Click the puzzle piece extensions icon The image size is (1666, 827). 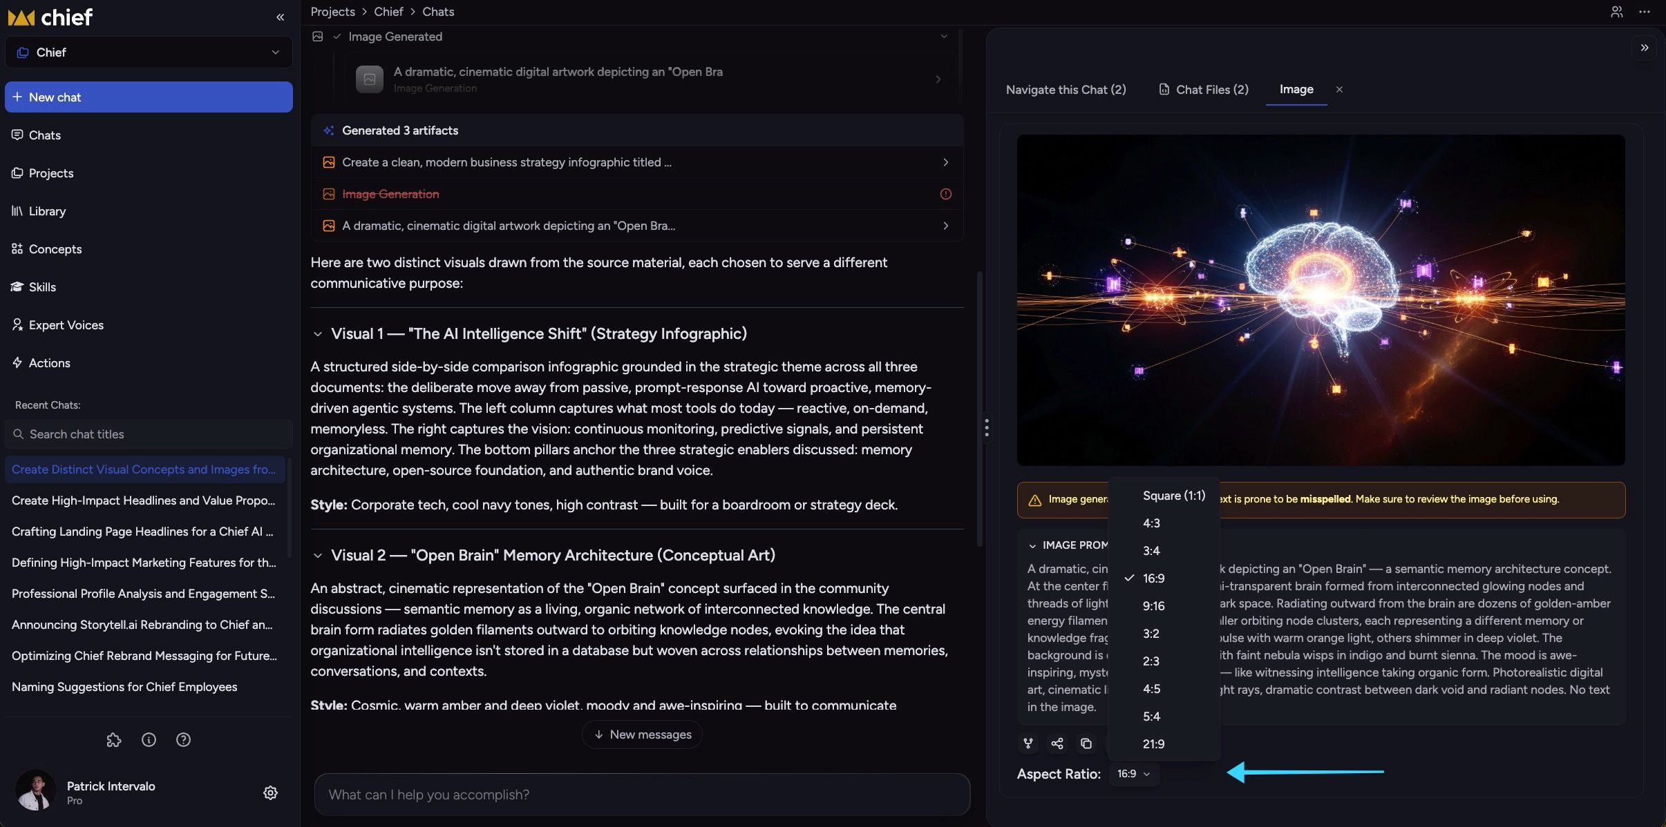[x=114, y=740]
